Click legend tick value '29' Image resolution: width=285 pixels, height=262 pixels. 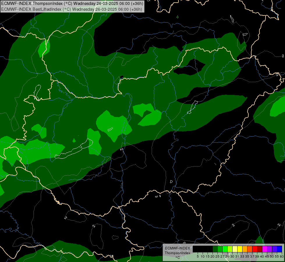227,256
